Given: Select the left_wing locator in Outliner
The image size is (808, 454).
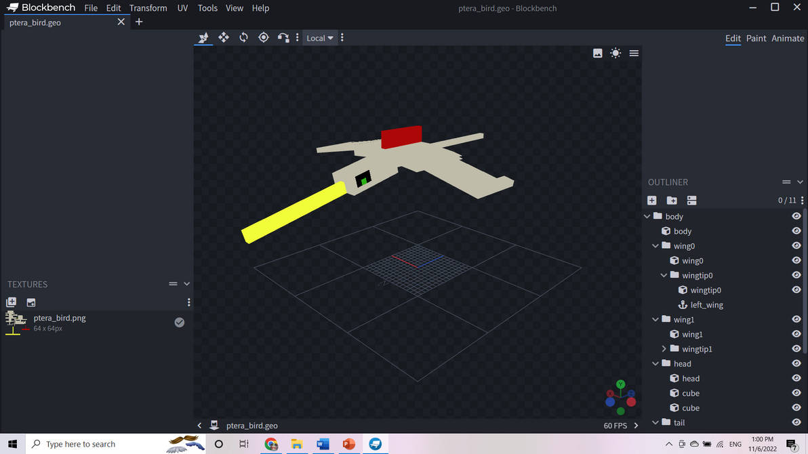Looking at the screenshot, I should point(706,305).
